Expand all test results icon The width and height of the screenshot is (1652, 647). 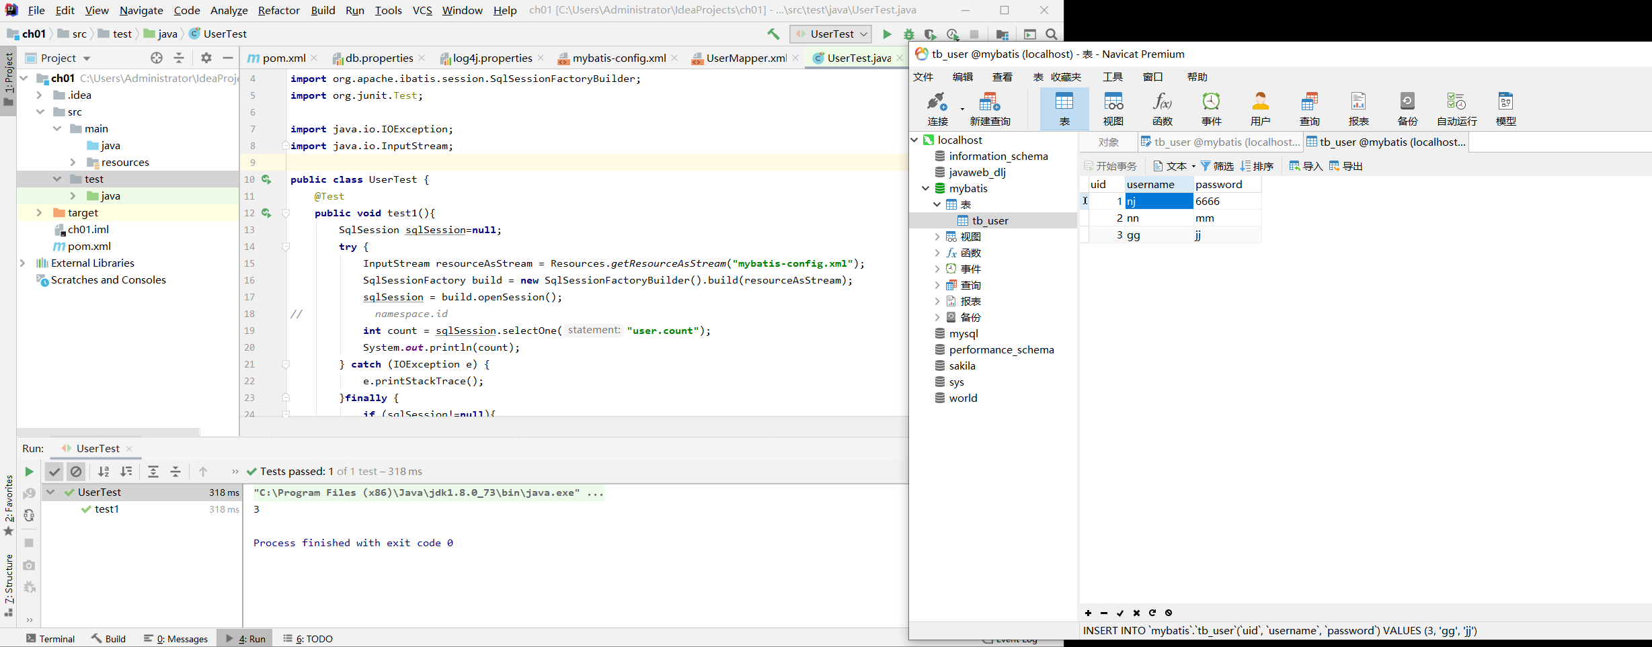coord(153,472)
